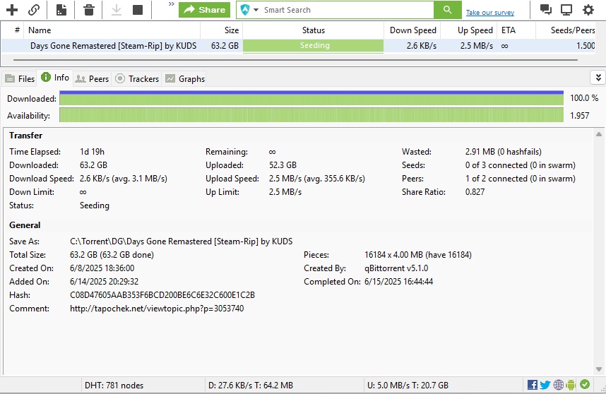Expand the toolbar overflow chevrons

point(172,4)
